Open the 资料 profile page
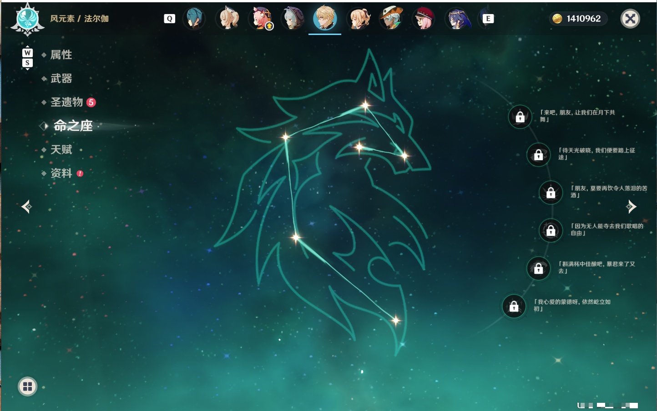Image resolution: width=657 pixels, height=411 pixels. click(61, 173)
